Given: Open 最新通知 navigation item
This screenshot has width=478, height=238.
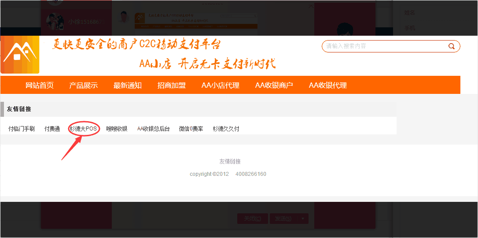Looking at the screenshot, I should tap(128, 86).
